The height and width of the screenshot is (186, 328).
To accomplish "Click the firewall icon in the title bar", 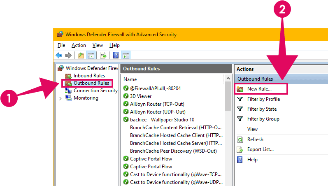I will click(x=60, y=34).
